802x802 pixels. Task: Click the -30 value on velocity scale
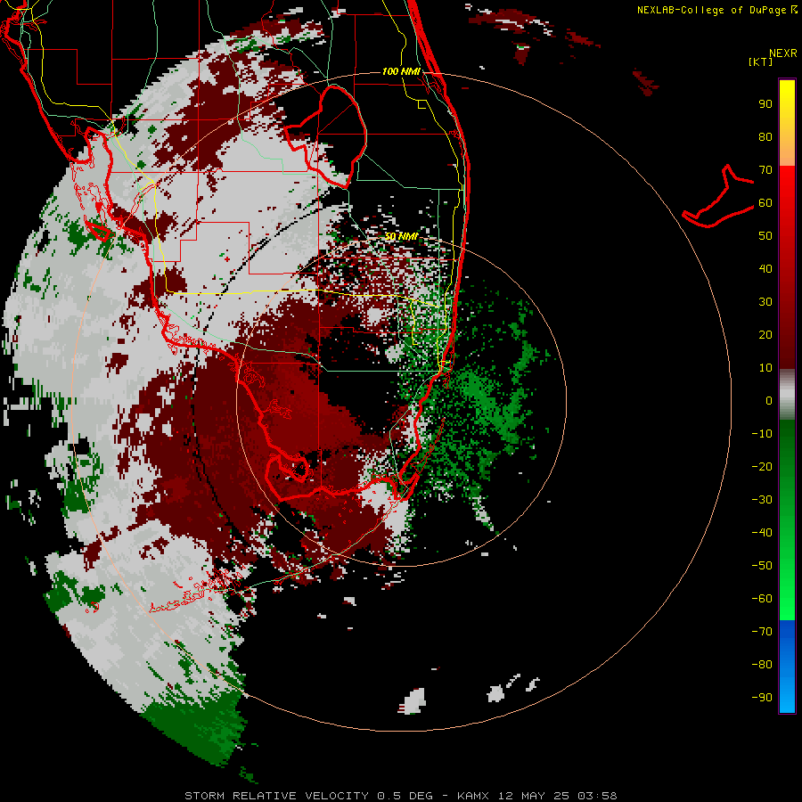click(x=762, y=500)
